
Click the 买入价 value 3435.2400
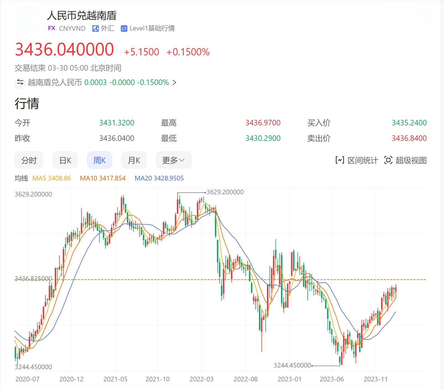point(409,123)
